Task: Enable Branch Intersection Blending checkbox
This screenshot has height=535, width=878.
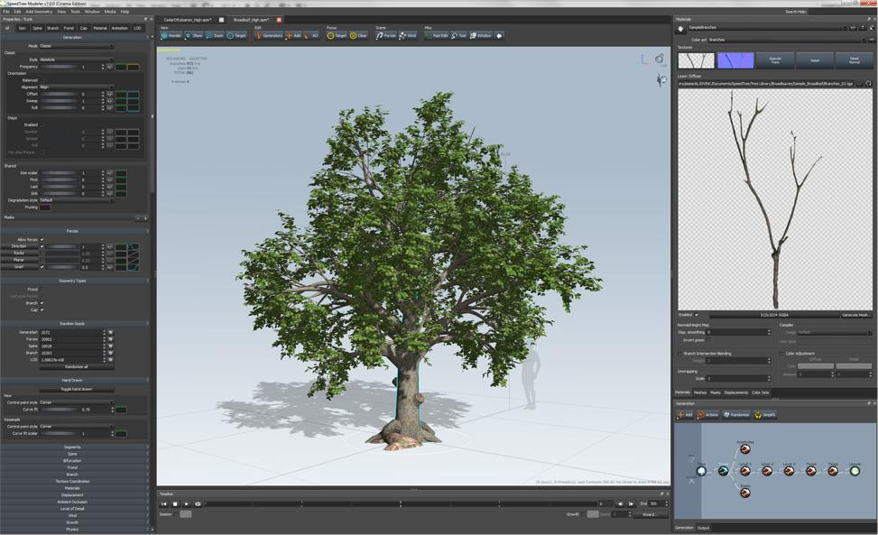Action: [x=679, y=354]
